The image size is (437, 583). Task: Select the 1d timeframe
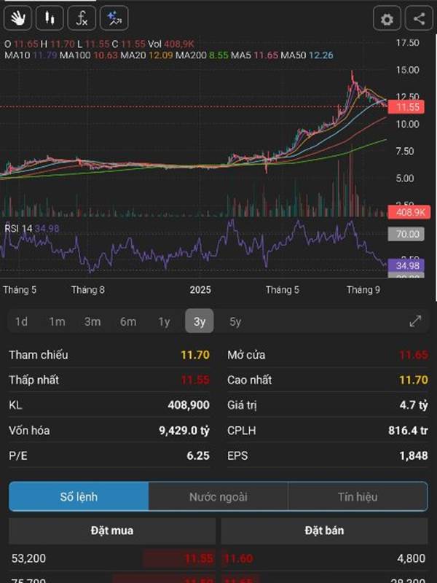coord(21,321)
